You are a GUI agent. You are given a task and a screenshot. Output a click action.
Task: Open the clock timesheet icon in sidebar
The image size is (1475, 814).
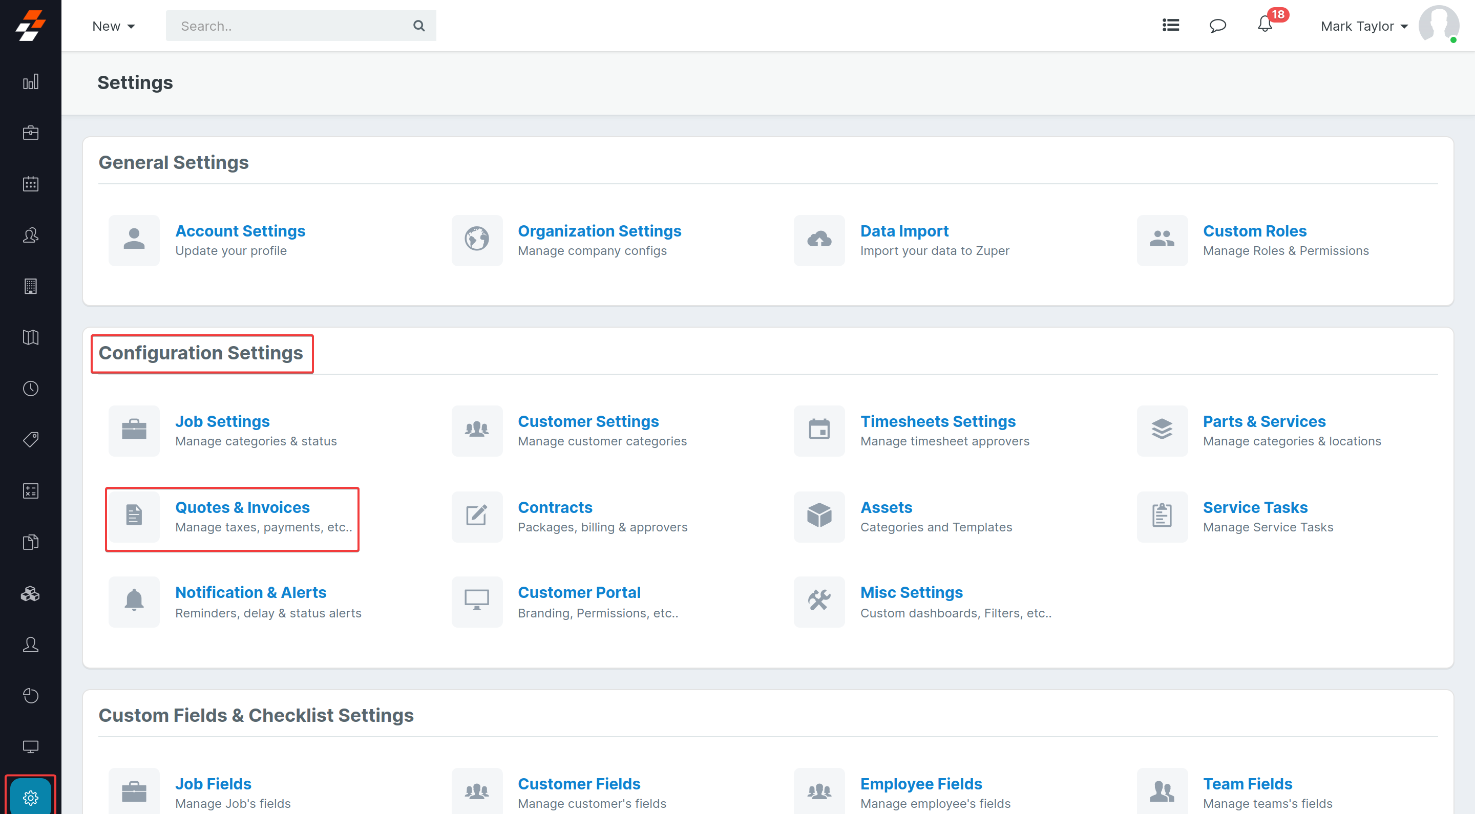point(30,388)
